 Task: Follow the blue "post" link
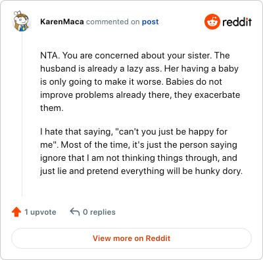click(x=150, y=22)
